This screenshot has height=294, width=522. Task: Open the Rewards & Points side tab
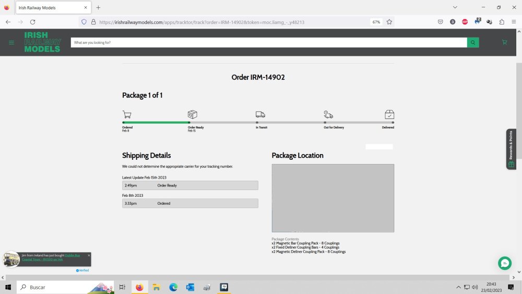(511, 149)
